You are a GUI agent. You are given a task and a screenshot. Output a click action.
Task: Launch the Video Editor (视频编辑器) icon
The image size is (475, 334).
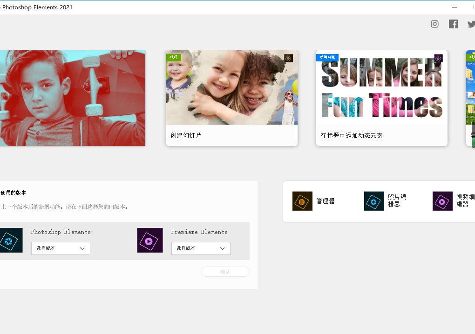(x=442, y=201)
